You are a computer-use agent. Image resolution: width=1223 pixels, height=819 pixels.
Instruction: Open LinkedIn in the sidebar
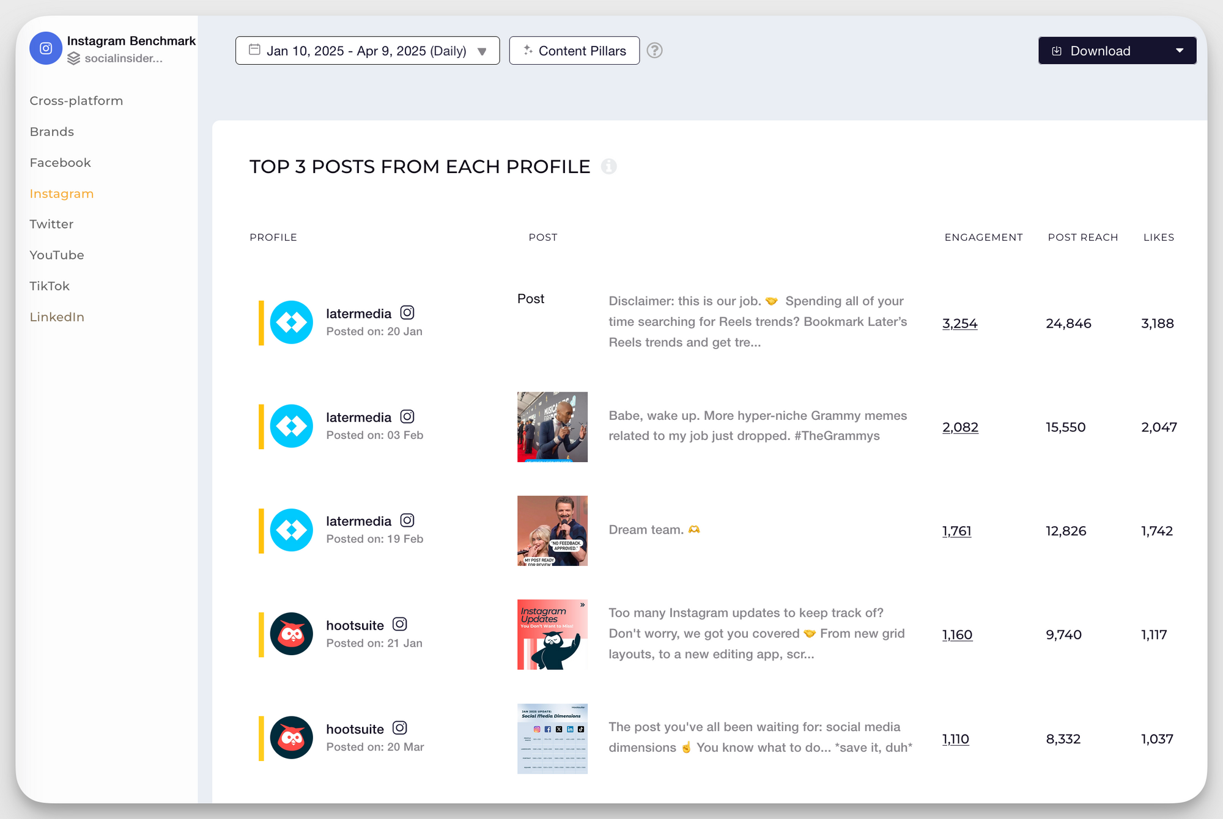[57, 317]
